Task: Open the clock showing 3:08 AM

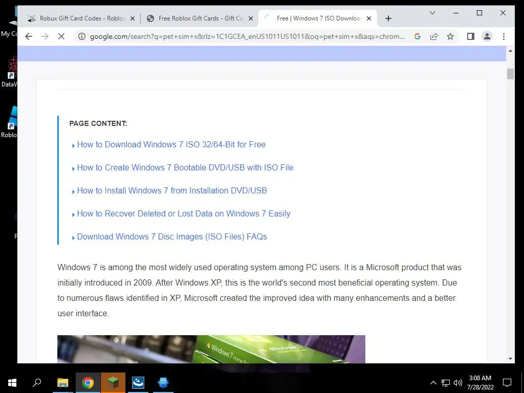Action: 480,383
